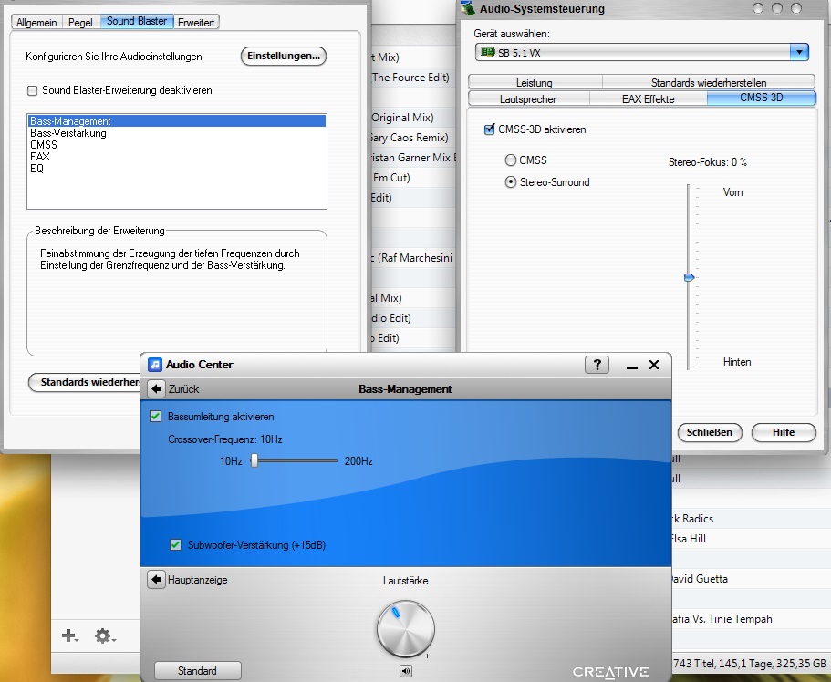Screen dimensions: 831x682
Task: Click the David Guetta row in music player
Action: (751, 579)
